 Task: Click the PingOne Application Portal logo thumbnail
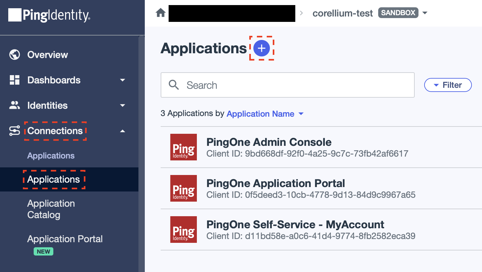coord(184,188)
